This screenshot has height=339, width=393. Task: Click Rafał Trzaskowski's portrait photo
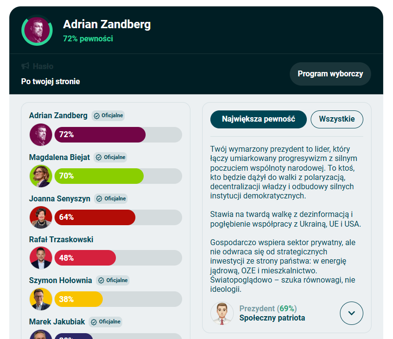41,257
